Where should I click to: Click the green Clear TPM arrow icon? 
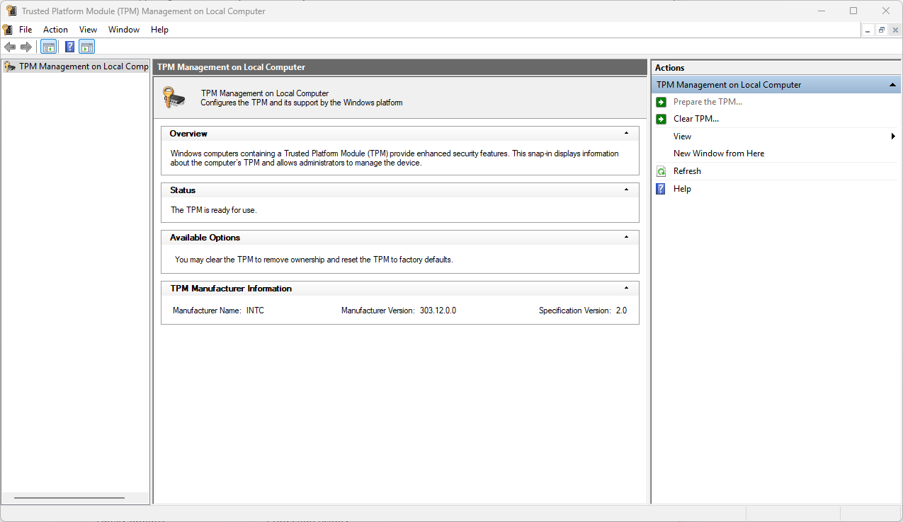coord(661,119)
